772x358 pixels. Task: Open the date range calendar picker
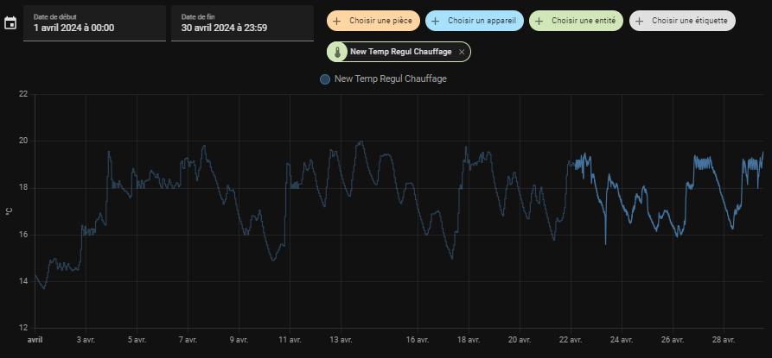(10, 23)
